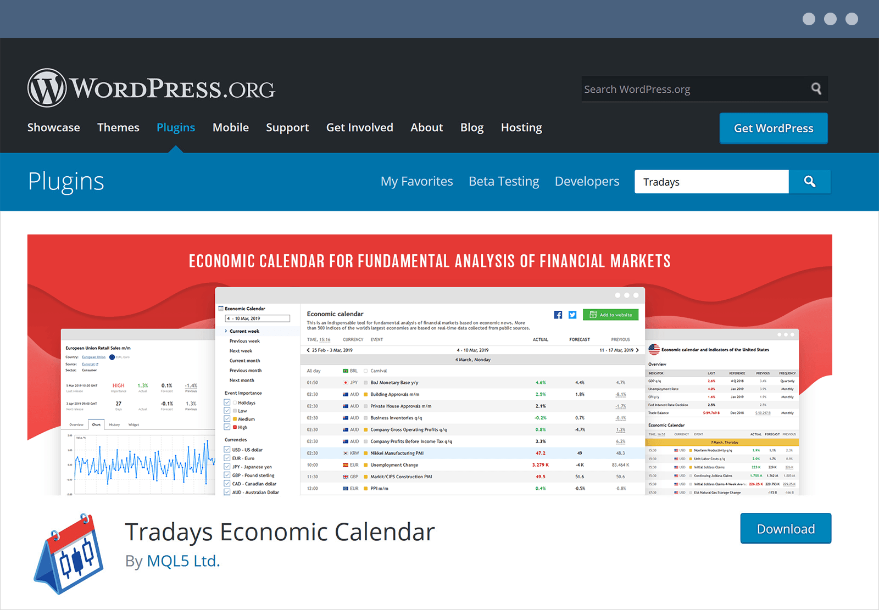Screen dimensions: 879x610
Task: Advance to 11 - 17 Mar with right arrow
Action: tap(638, 350)
